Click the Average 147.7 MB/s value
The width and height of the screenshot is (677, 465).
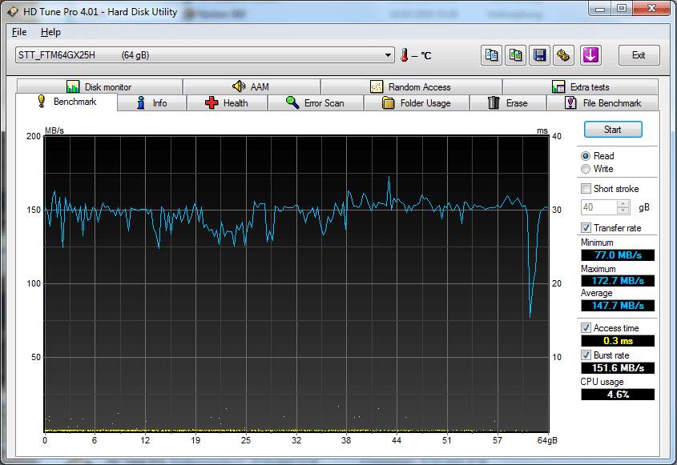coord(618,306)
